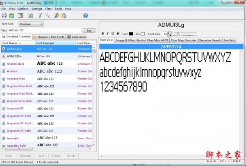This screenshot has height=166, width=246.
Task: Open Image & Effect Studio tab
Action: pos(130,40)
